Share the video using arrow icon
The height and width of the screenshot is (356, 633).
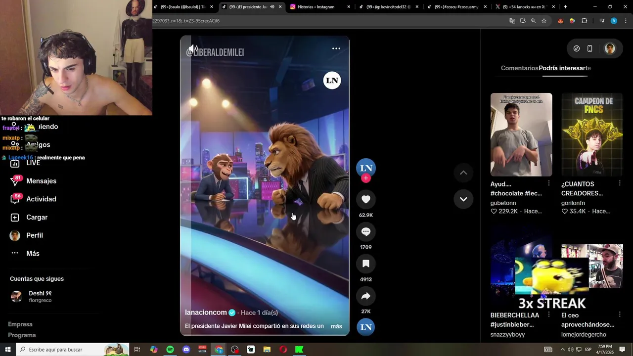coord(366,296)
